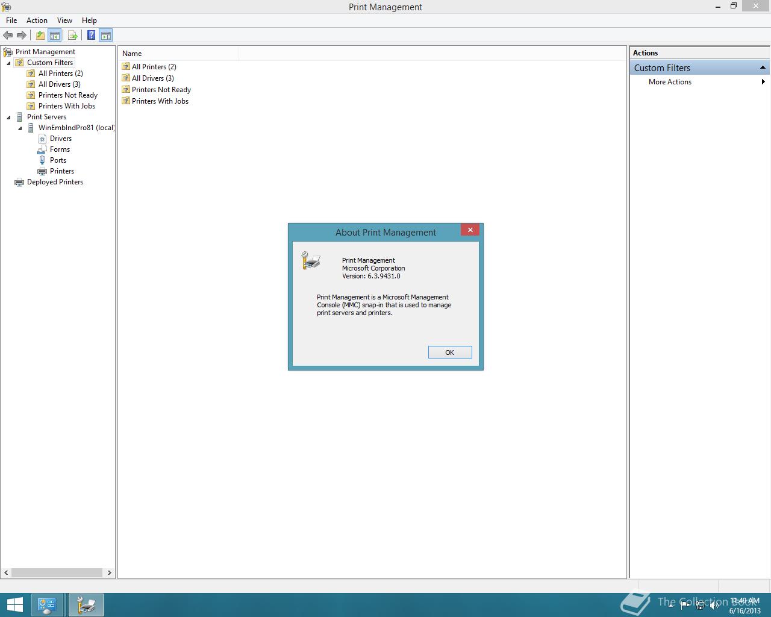The height and width of the screenshot is (617, 771).
Task: Close the About Print Management dialog
Action: 470,230
